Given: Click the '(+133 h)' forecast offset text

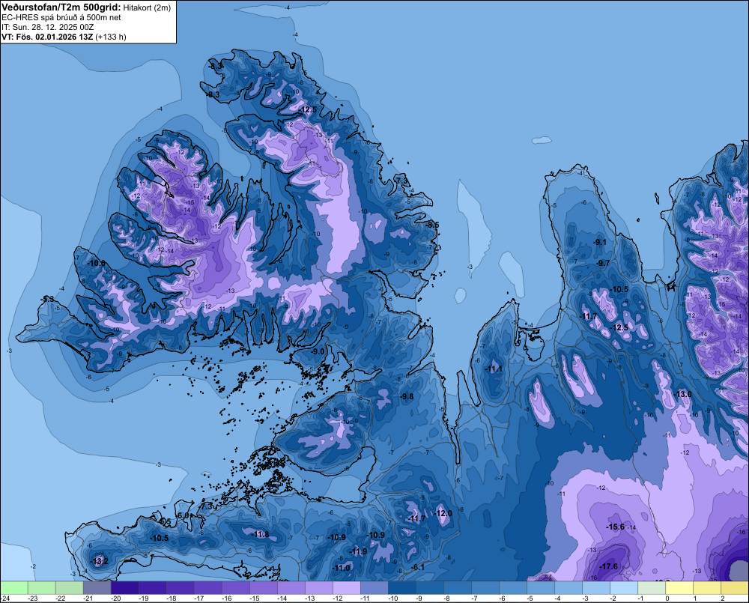Looking at the screenshot, I should 111,37.
